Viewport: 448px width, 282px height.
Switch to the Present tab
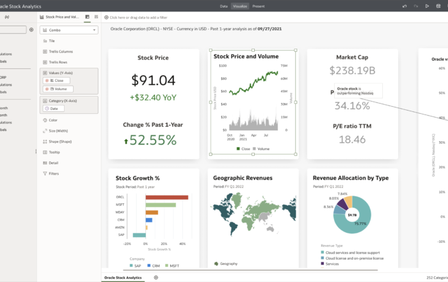pyautogui.click(x=259, y=6)
